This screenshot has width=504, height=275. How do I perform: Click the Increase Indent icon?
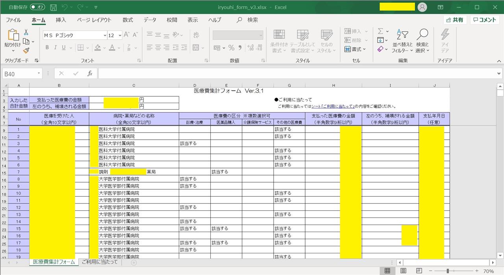(184, 48)
